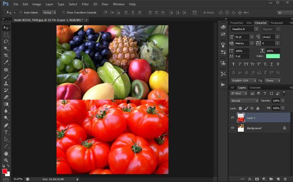Select the Rectangular Marquee tool
The height and width of the screenshot is (182, 293).
[6, 35]
